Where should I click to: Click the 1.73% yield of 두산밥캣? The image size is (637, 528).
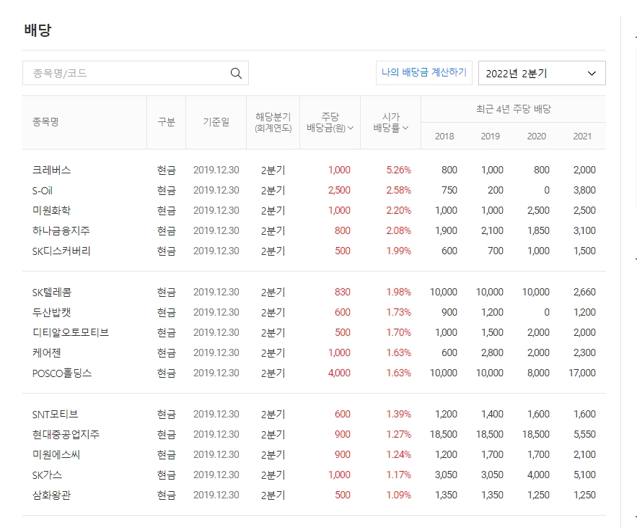(398, 313)
